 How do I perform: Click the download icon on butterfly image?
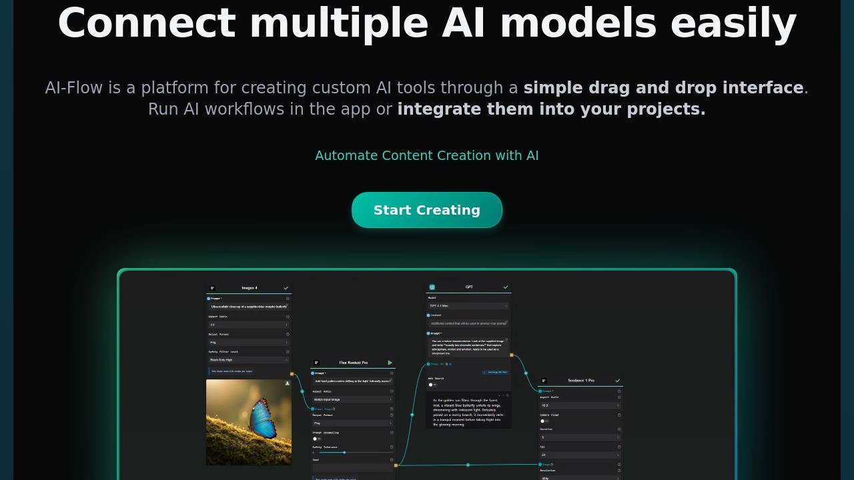288,383
